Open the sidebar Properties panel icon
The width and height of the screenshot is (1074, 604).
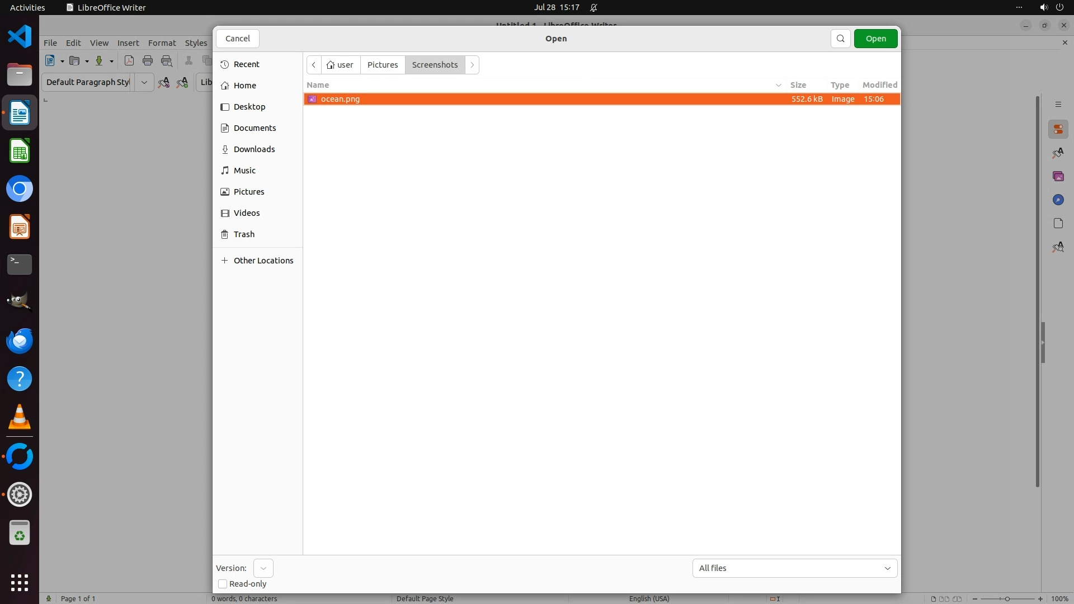[1058, 130]
